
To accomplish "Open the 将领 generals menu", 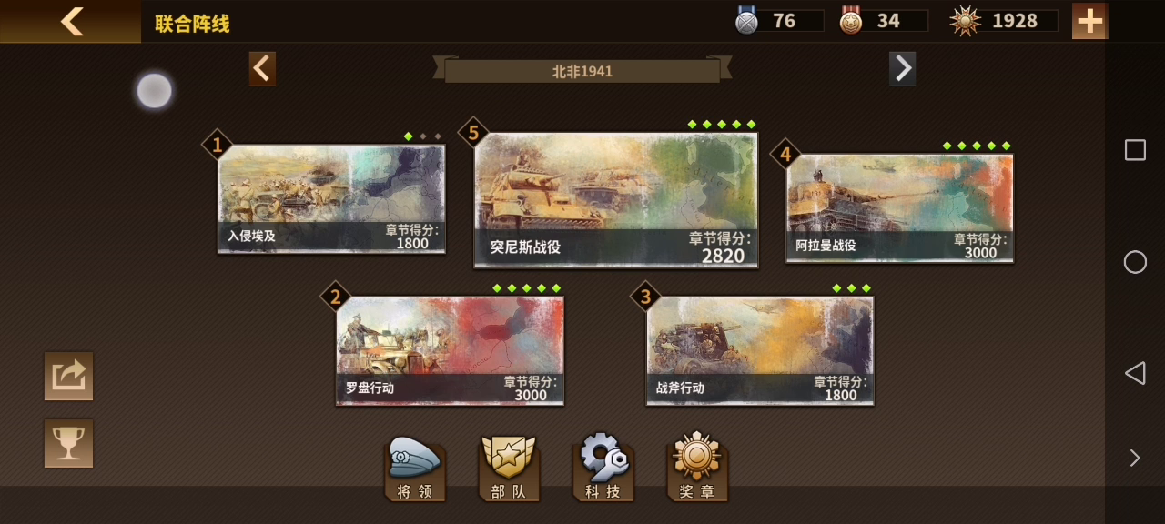I will pyautogui.click(x=415, y=469).
